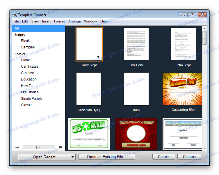
Task: Click the scrollbar up arrow
Action: 205,29
